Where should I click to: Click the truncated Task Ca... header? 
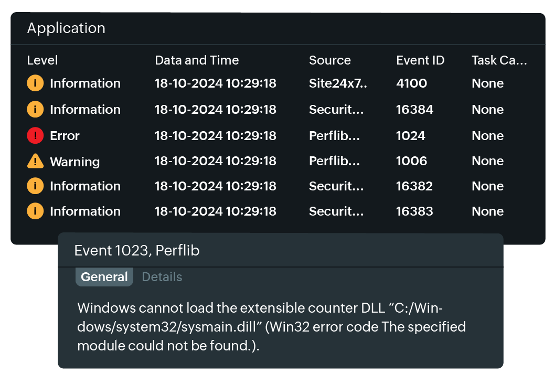coord(499,60)
